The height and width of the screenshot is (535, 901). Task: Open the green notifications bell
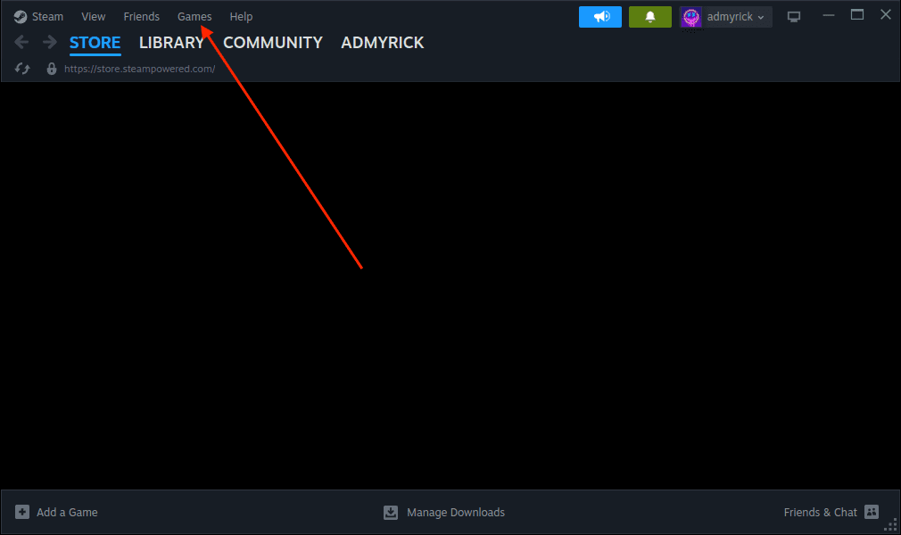coord(650,17)
